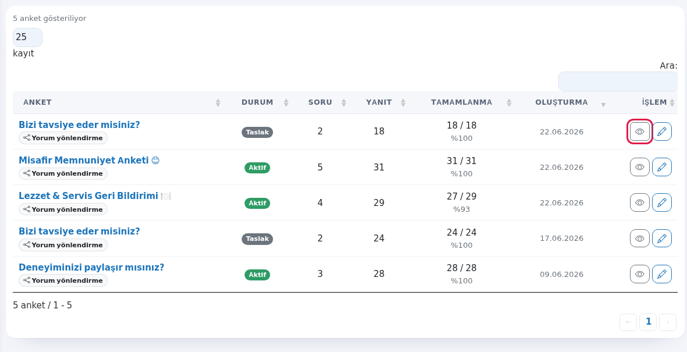Click pencil icon for Bizi tavsiye survey dated 22.06.2026

point(662,131)
